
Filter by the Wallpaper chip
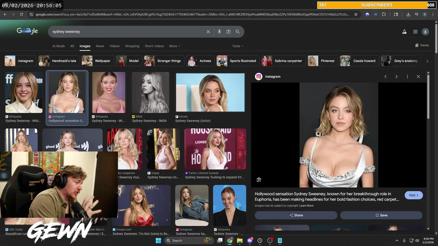(98, 61)
